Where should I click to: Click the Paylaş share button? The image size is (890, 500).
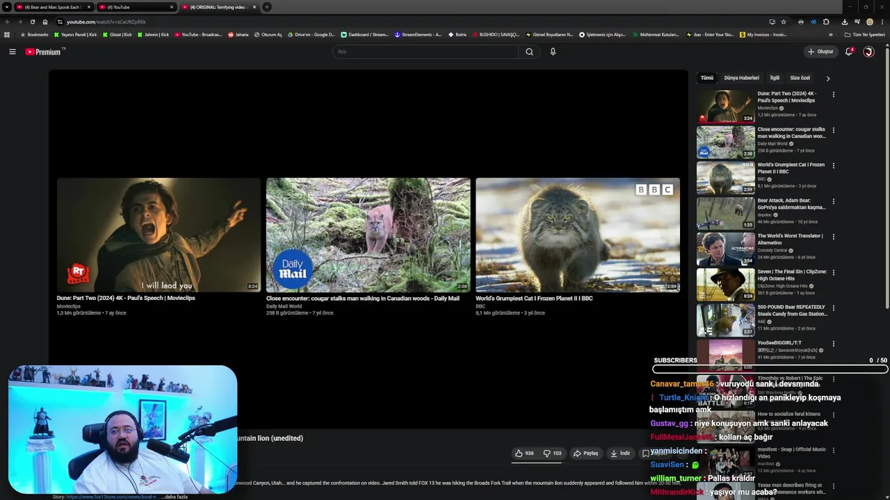pos(585,453)
